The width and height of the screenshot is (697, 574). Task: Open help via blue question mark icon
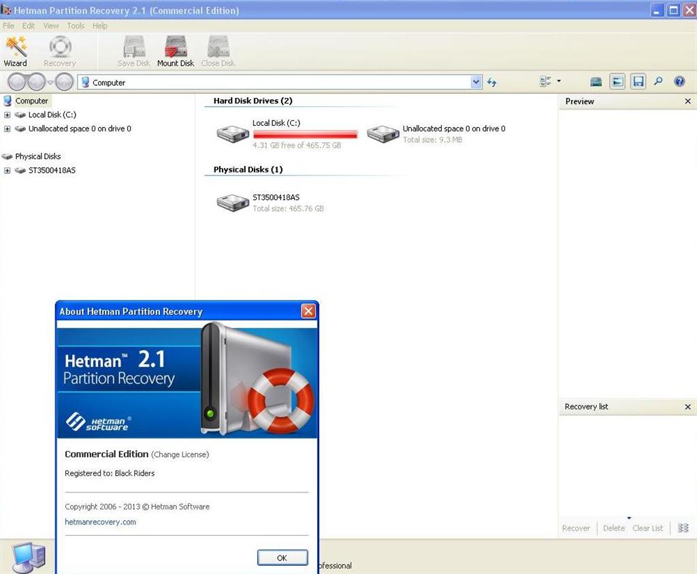[679, 82]
